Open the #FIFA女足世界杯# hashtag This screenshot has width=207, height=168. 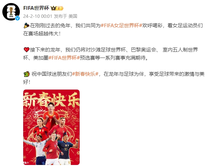121,25
